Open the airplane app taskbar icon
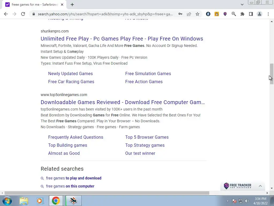274x206 pixels. (73, 201)
